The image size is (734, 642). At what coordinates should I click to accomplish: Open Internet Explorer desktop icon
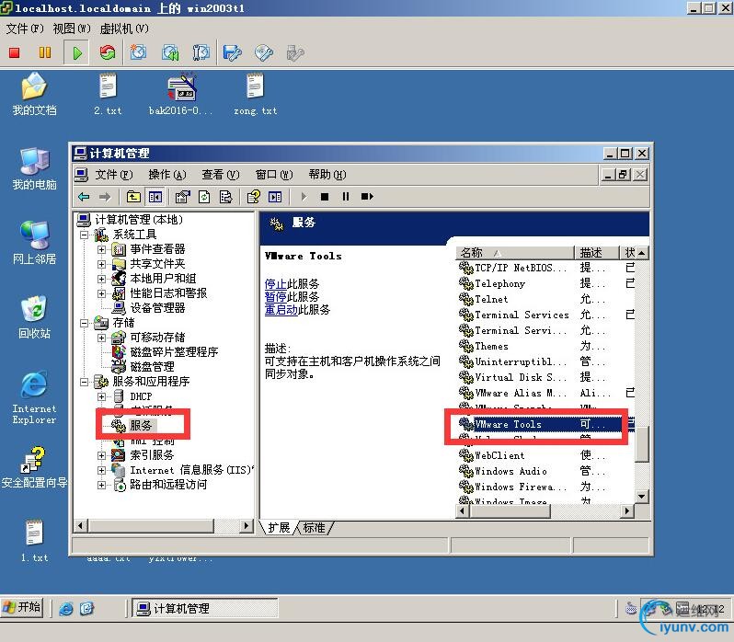click(34, 397)
